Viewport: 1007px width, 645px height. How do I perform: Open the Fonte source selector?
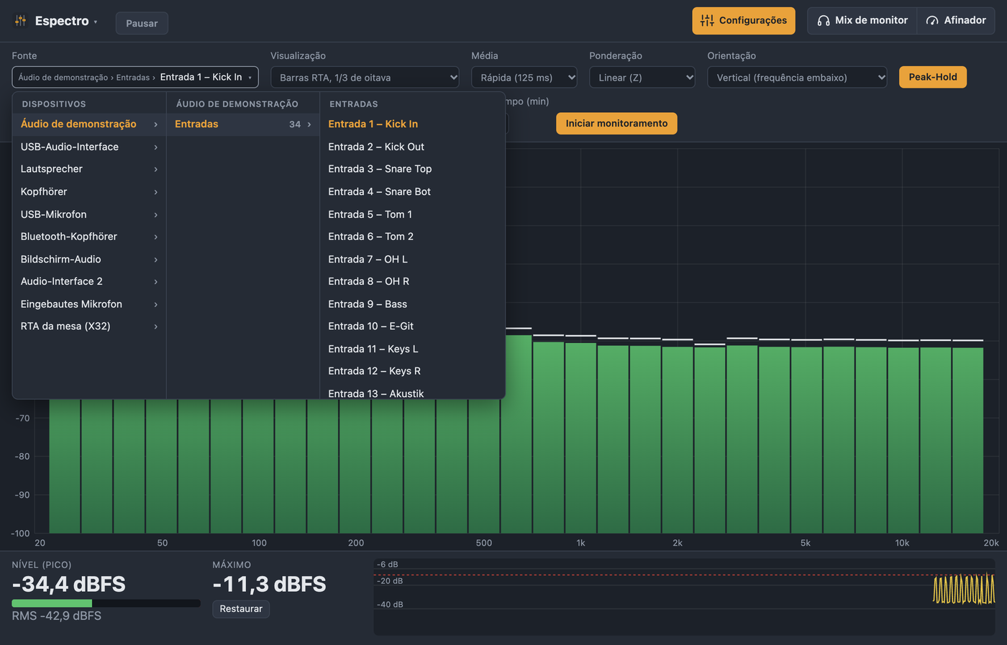(x=135, y=77)
